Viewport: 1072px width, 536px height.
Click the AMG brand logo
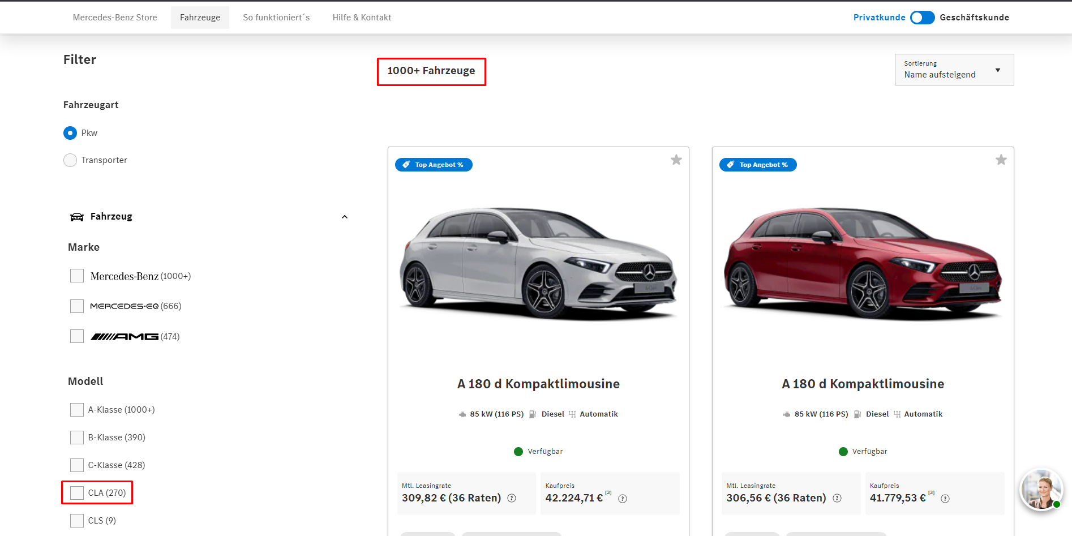coord(125,337)
